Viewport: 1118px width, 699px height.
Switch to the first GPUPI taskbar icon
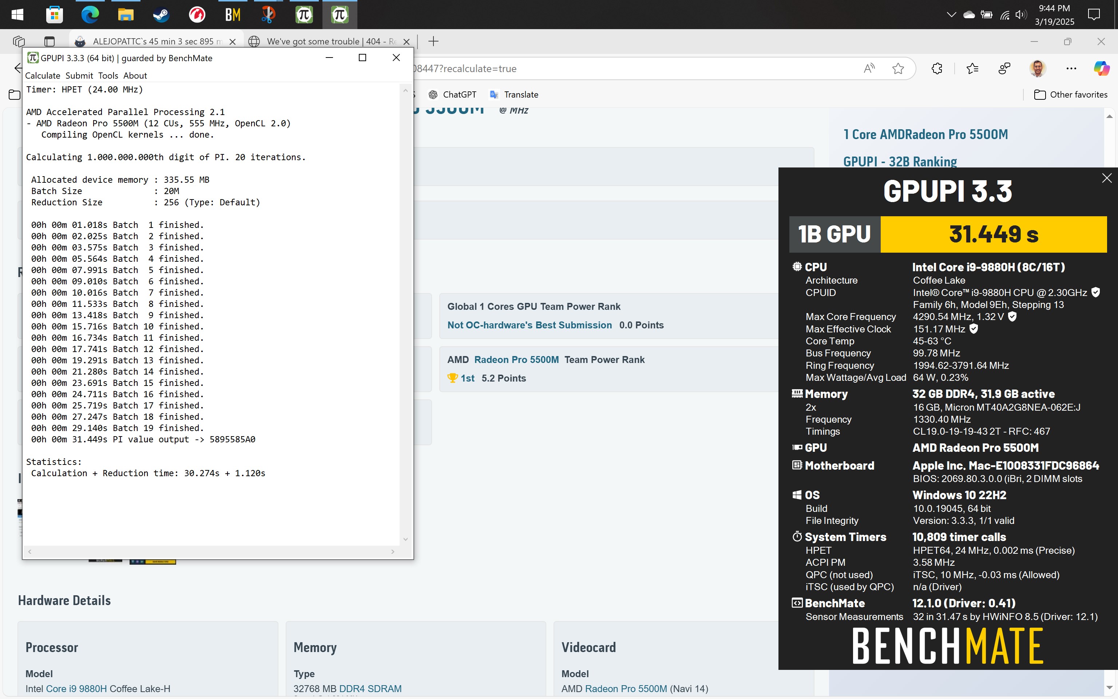pos(304,15)
